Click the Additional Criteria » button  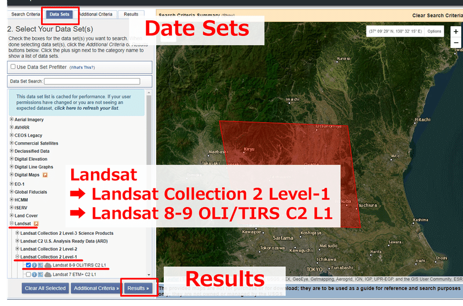click(96, 288)
